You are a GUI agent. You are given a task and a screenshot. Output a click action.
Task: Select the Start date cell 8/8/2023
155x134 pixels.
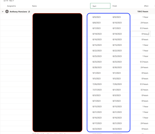[x=97, y=23]
